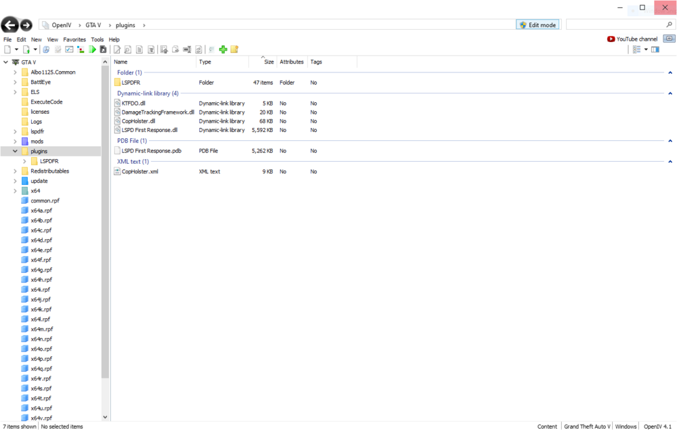677x432 pixels.
Task: Open the Tools menu
Action: tap(97, 39)
